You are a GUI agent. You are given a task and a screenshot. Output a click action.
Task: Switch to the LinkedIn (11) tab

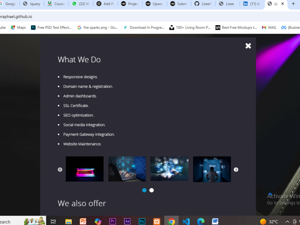[252, 4]
